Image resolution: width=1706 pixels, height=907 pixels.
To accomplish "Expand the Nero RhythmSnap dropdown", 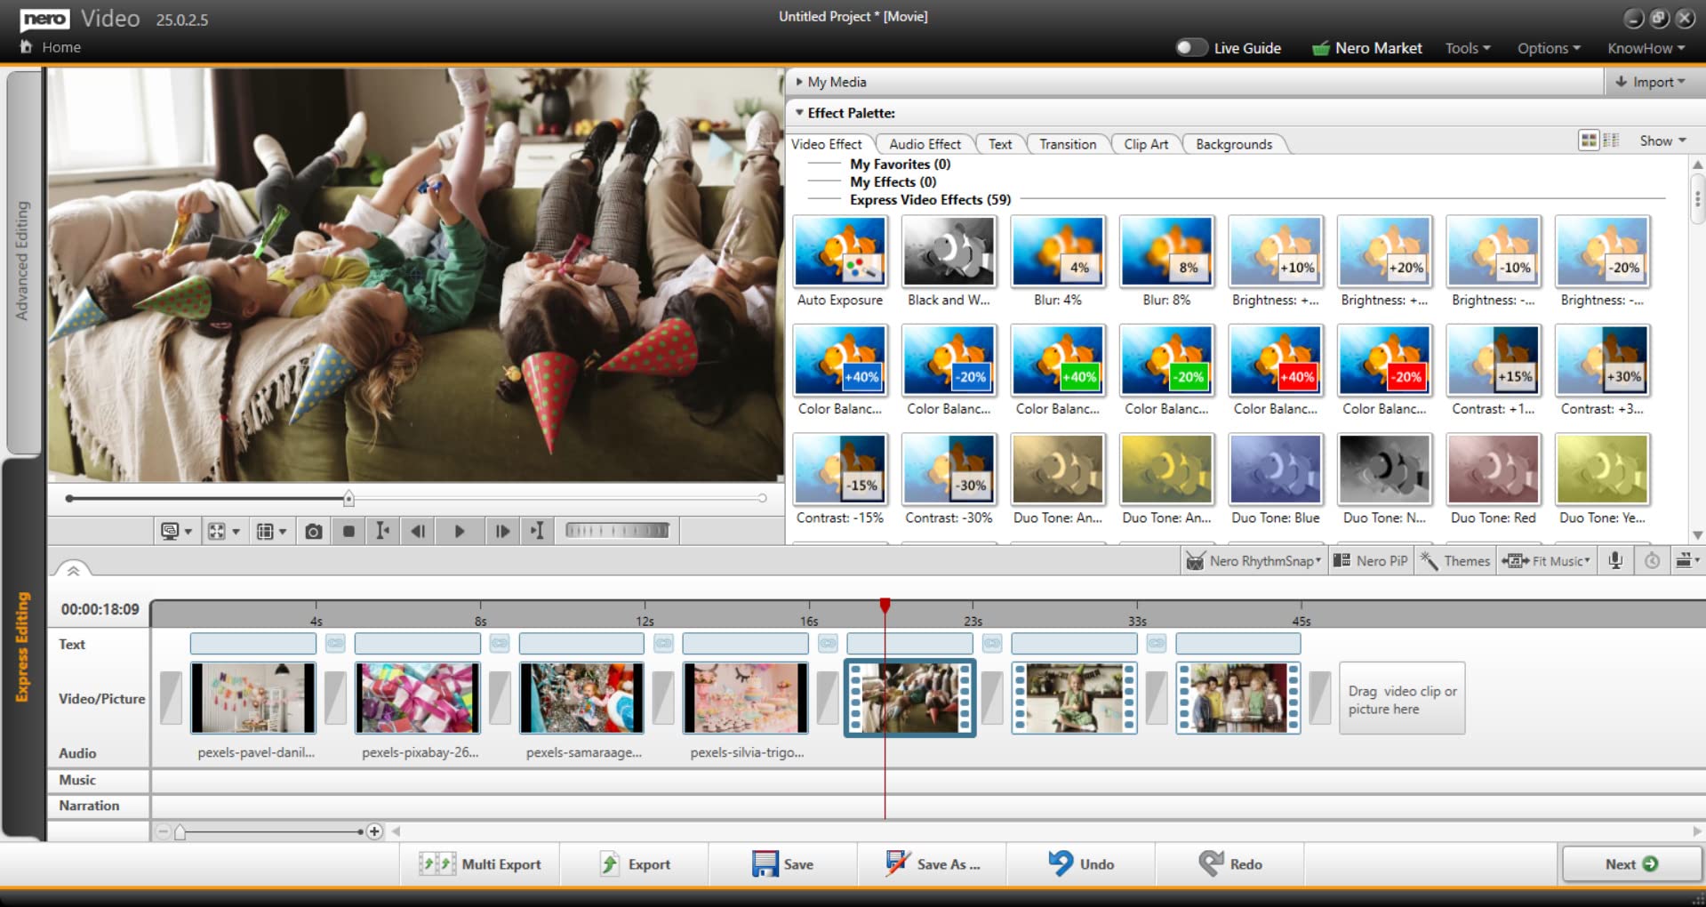I will pos(1253,560).
